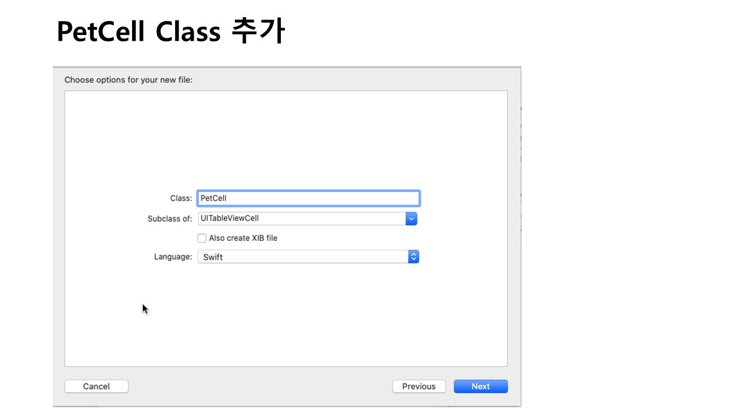Click the 'Swift' text in Language popup
The image size is (735, 413).
213,257
